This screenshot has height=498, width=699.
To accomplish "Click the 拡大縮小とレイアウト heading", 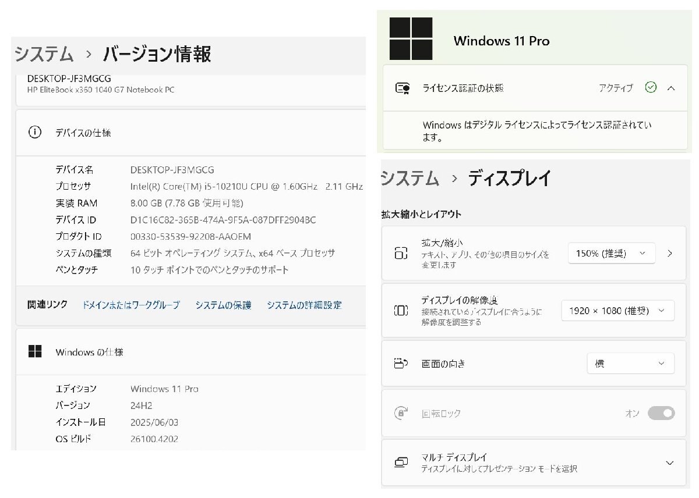I will coord(421,214).
